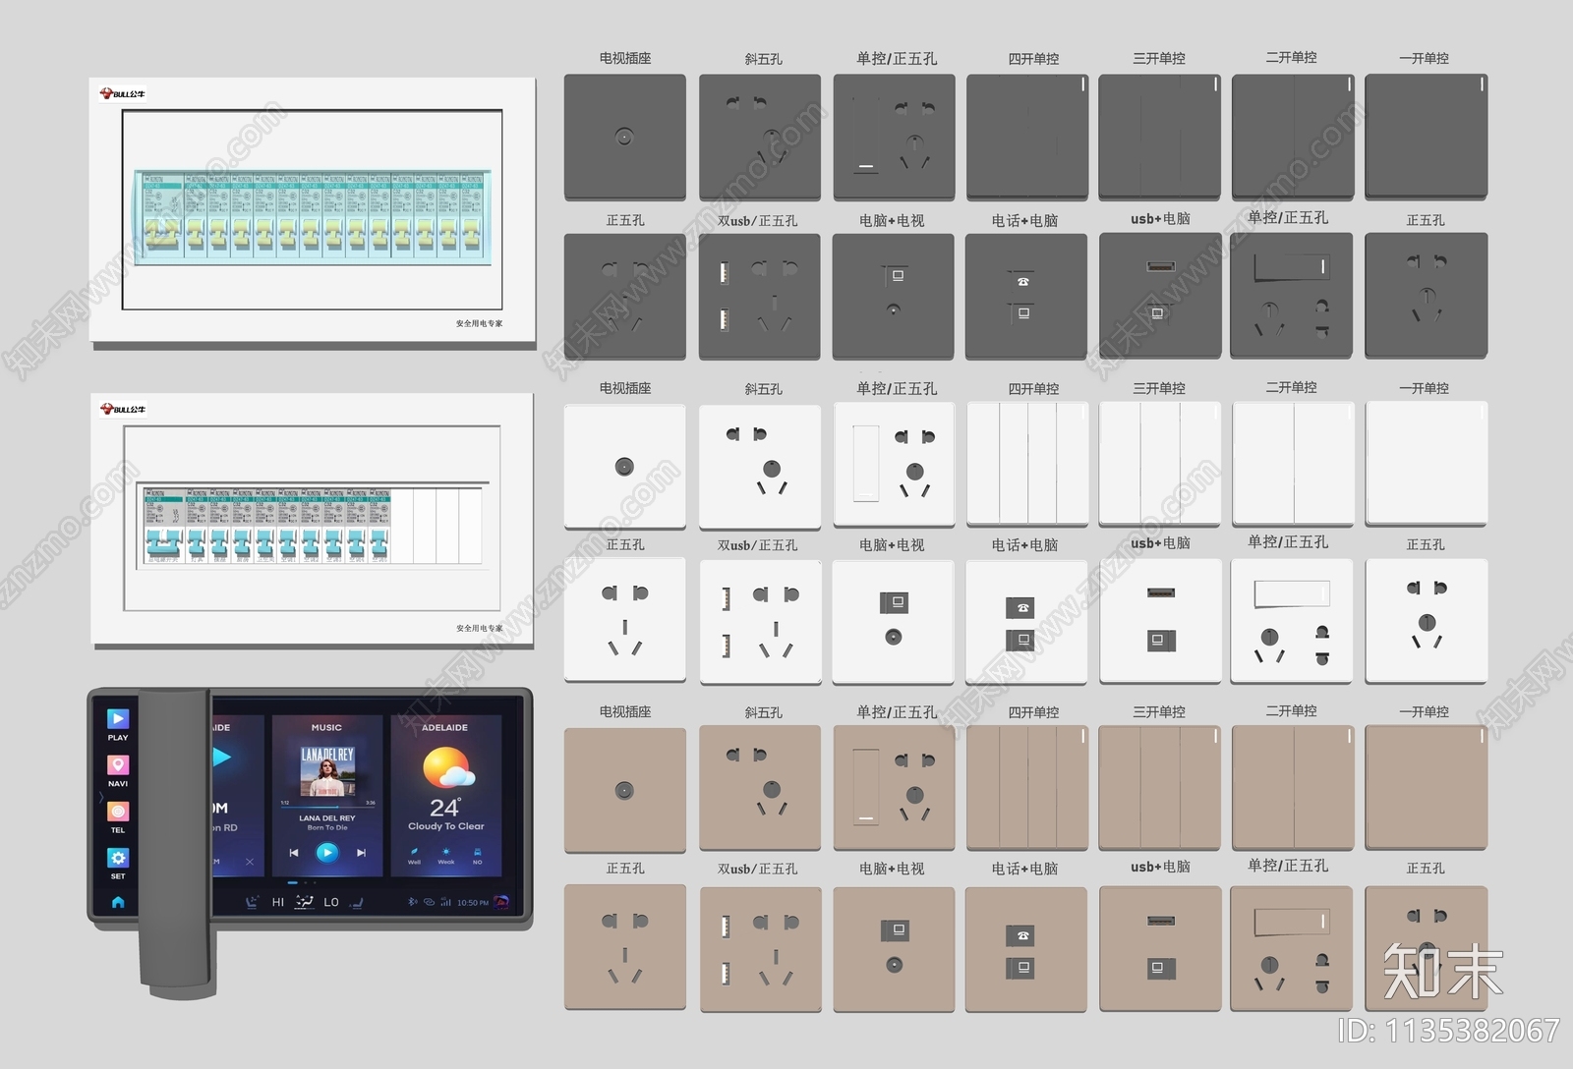Flip the wide rocker on beige two-socket plate
The image size is (1573, 1069).
(x=1292, y=921)
